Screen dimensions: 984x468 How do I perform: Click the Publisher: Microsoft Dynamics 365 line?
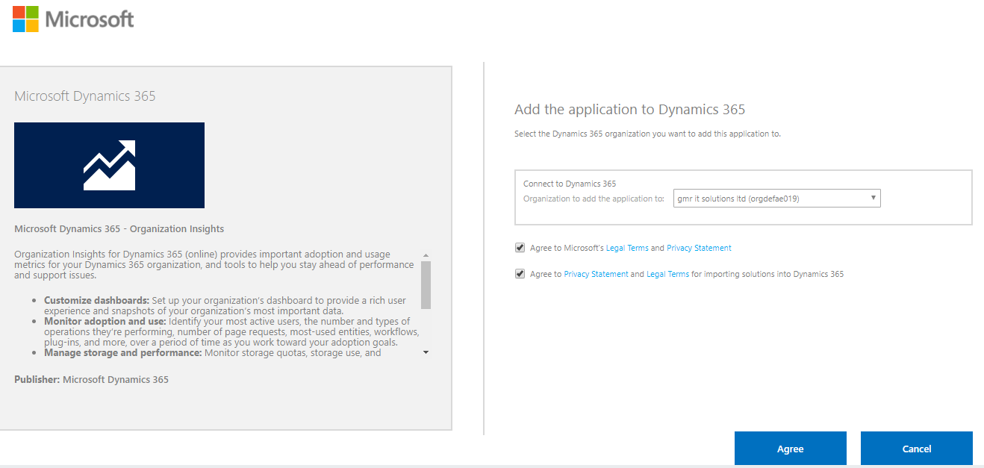click(x=91, y=379)
